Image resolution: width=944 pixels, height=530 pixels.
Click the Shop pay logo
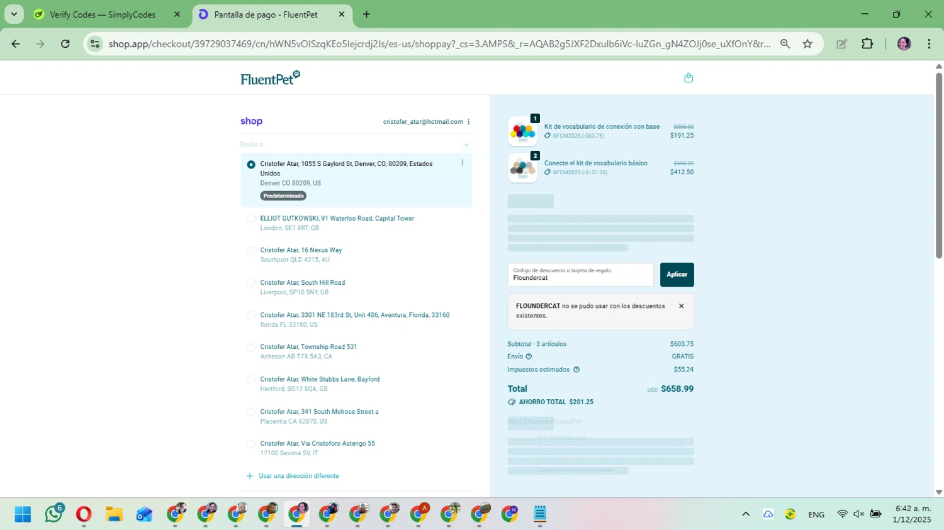point(251,121)
